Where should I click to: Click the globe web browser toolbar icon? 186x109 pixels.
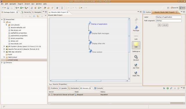pyautogui.click(x=57, y=8)
